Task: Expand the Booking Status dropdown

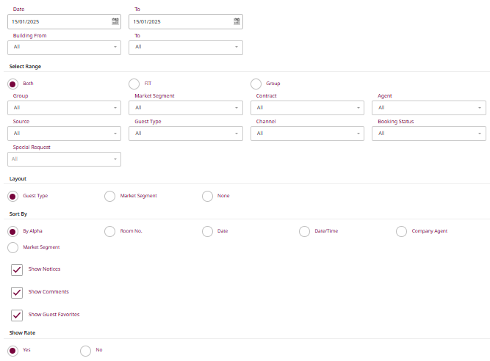Action: click(428, 134)
